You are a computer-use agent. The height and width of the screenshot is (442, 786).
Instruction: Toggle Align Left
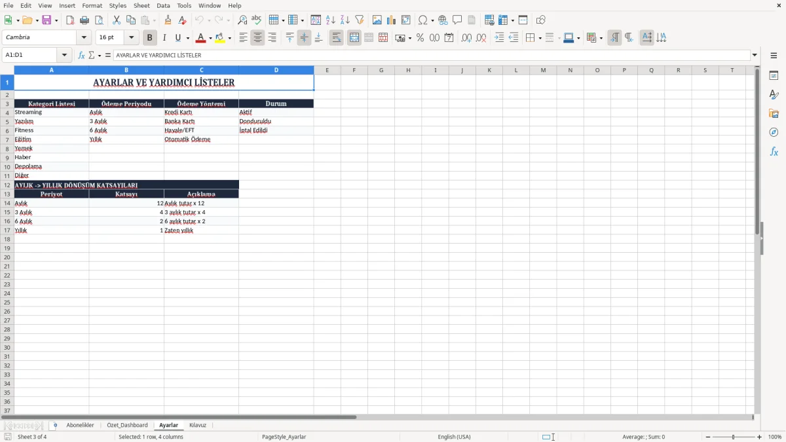pos(243,38)
